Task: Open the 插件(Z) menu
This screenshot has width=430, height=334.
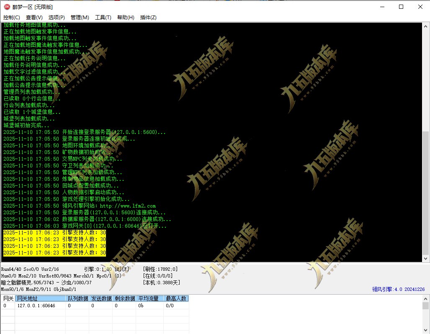Action: (x=148, y=18)
